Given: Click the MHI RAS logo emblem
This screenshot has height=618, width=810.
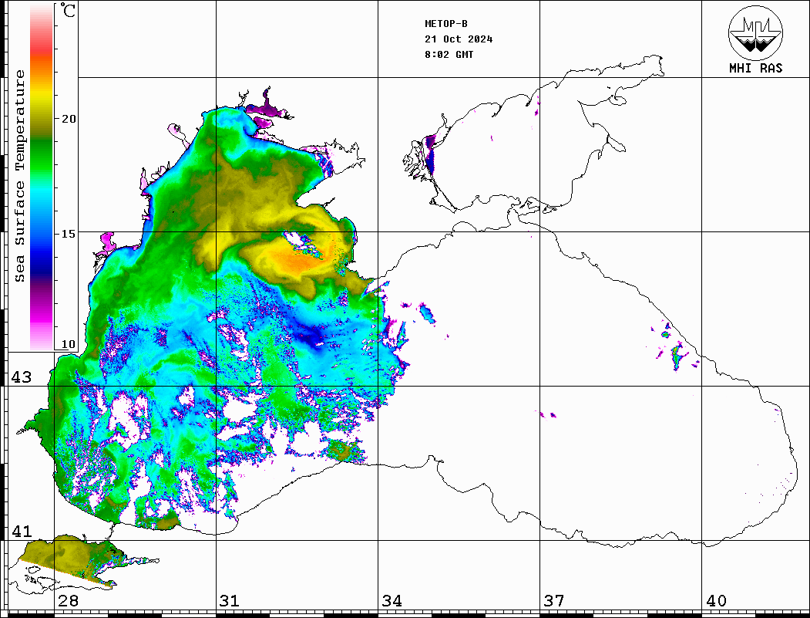Looking at the screenshot, I should point(755,32).
